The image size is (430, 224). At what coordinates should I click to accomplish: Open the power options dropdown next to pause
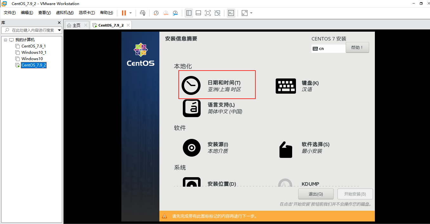click(x=131, y=13)
